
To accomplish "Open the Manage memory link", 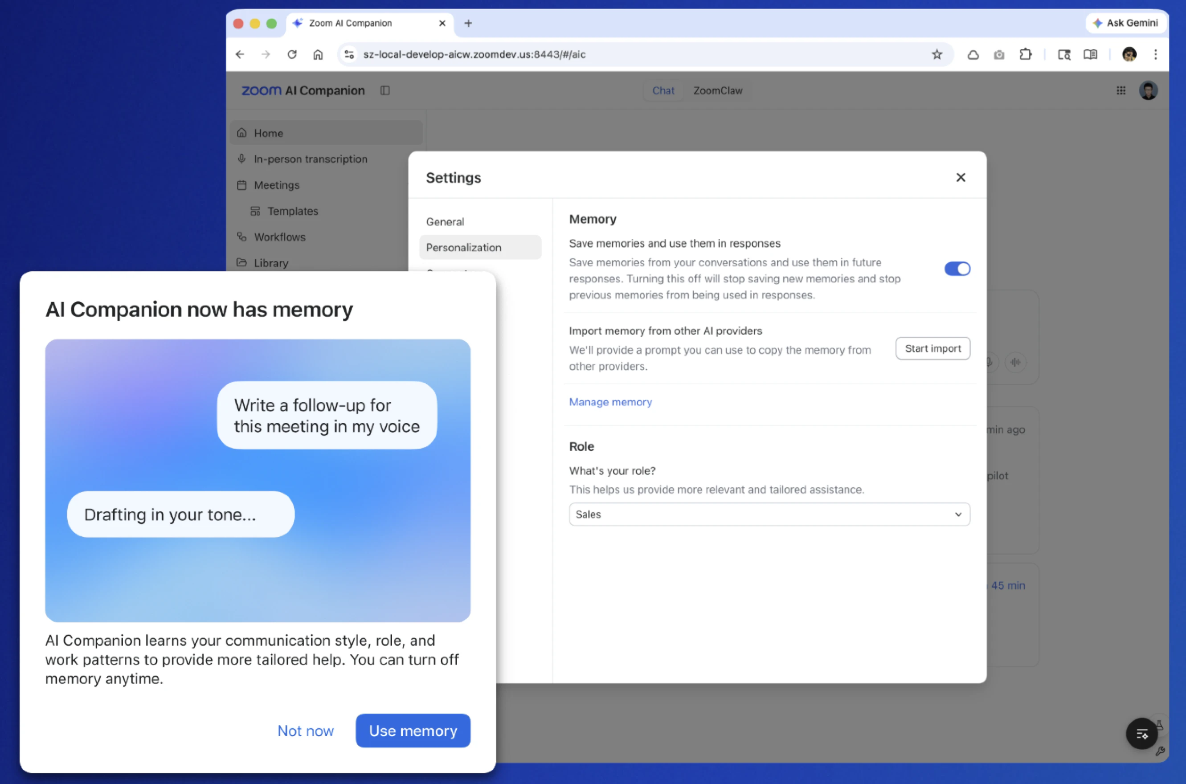I will pos(610,402).
